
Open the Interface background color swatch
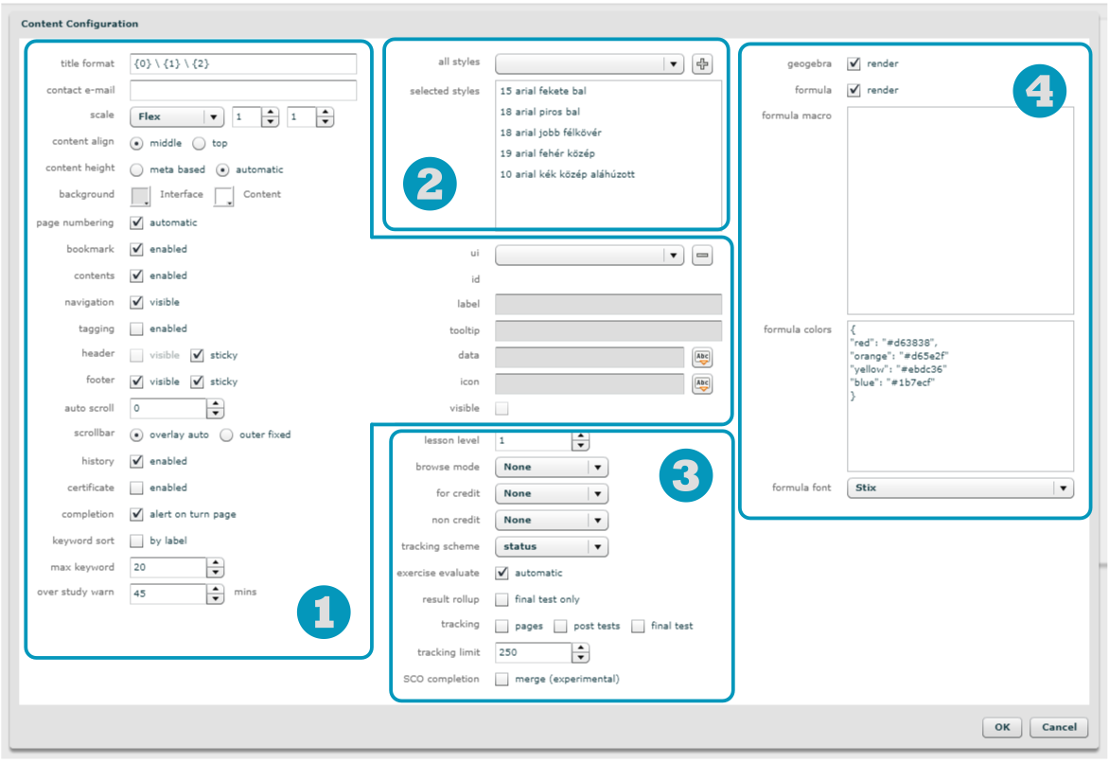point(141,196)
